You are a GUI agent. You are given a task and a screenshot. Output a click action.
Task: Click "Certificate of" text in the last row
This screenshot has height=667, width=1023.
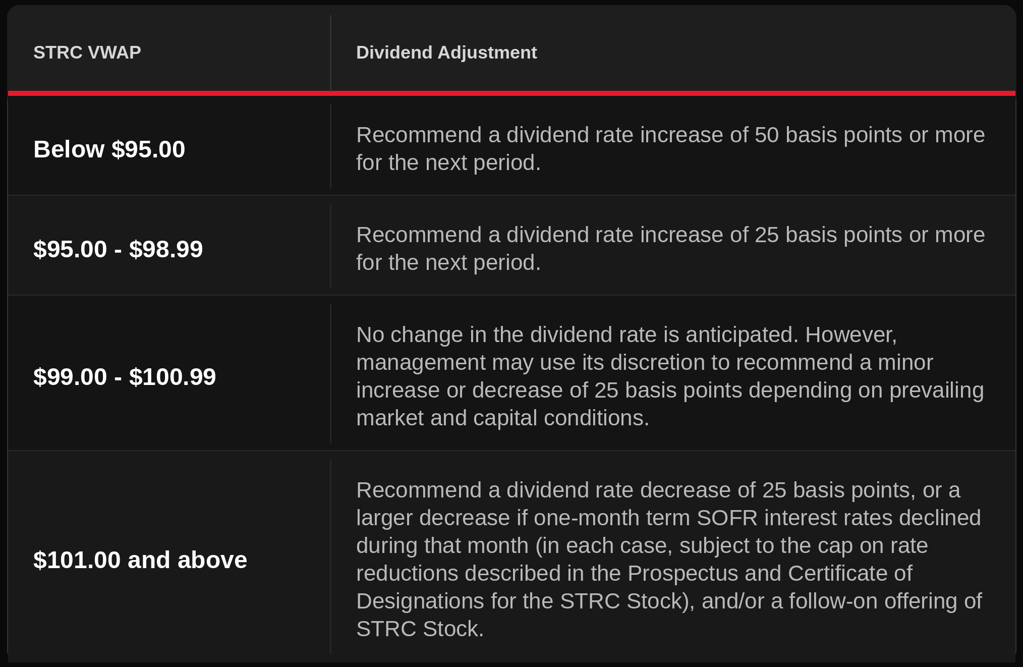click(850, 574)
